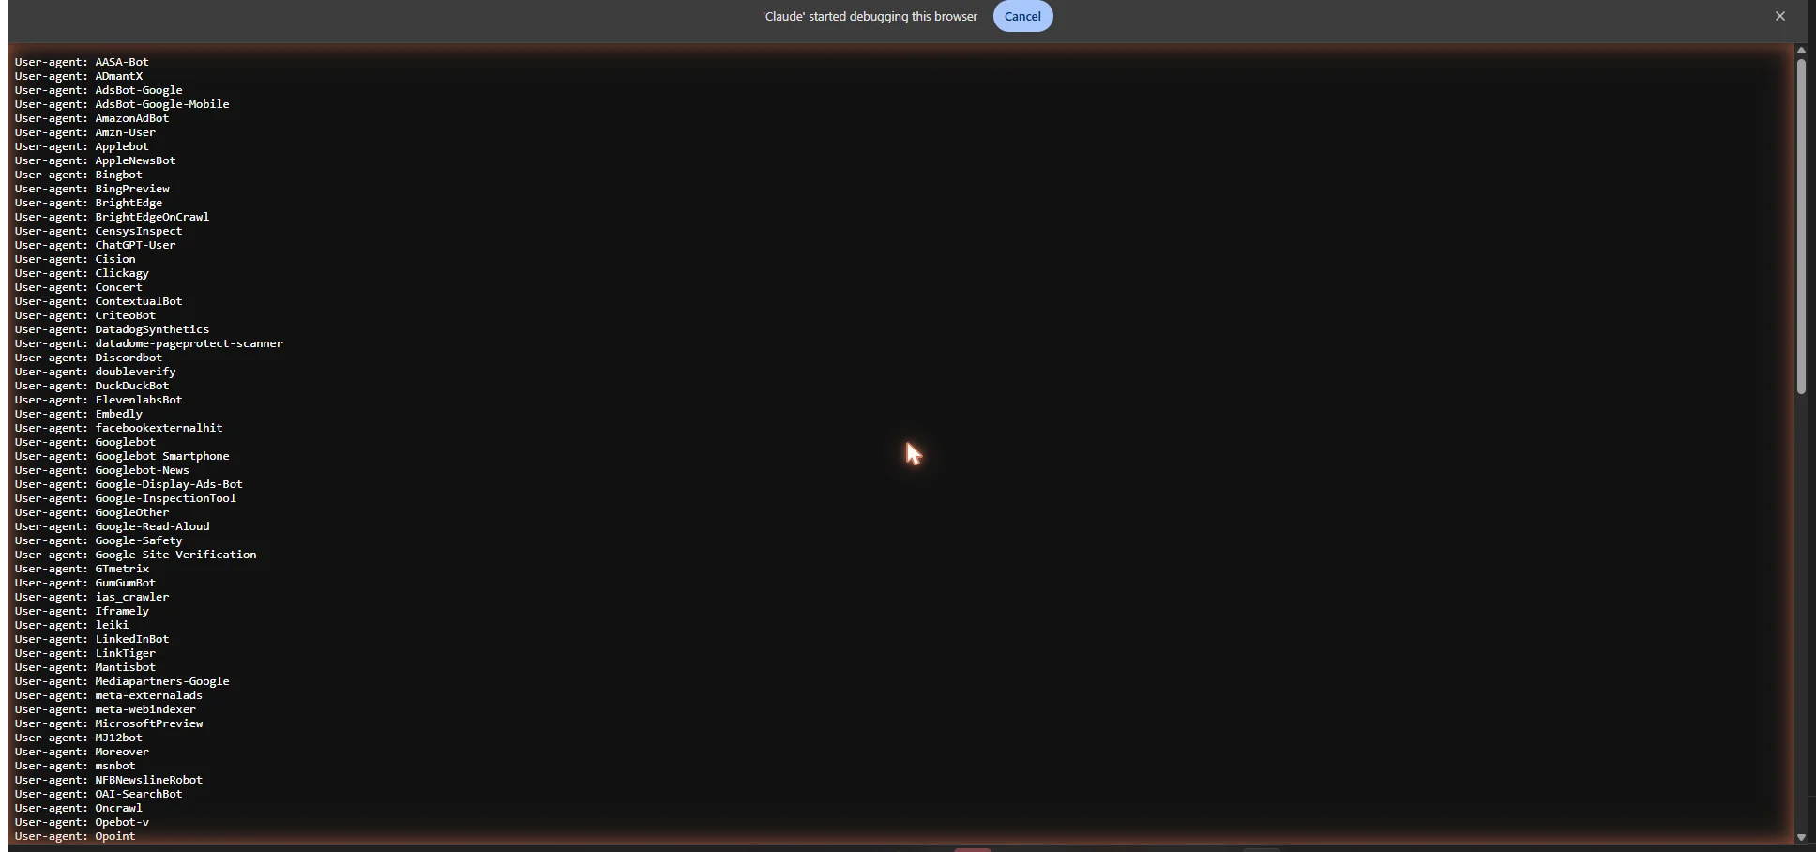1816x852 pixels.
Task: Click the 'Mediapartners-Google' line
Action: click(x=122, y=681)
